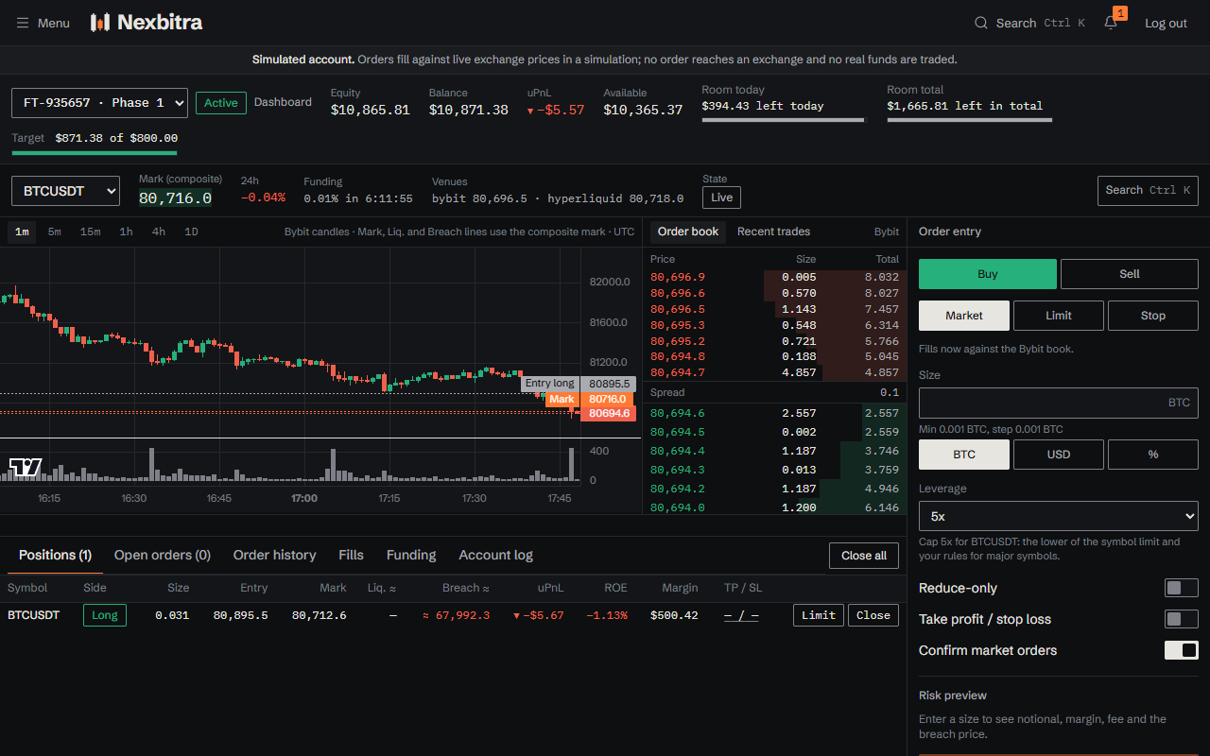Click the Breach value 67,992.3
The image size is (1210, 756).
coord(456,615)
